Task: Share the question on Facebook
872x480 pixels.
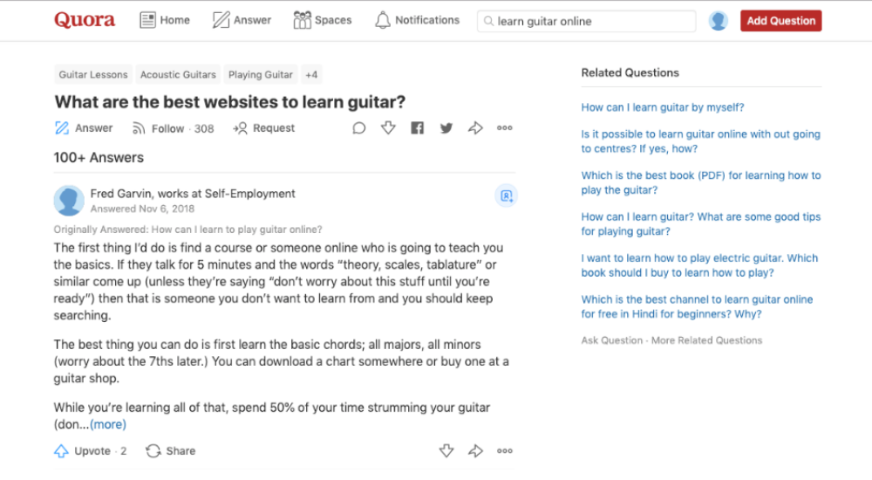Action: (417, 128)
